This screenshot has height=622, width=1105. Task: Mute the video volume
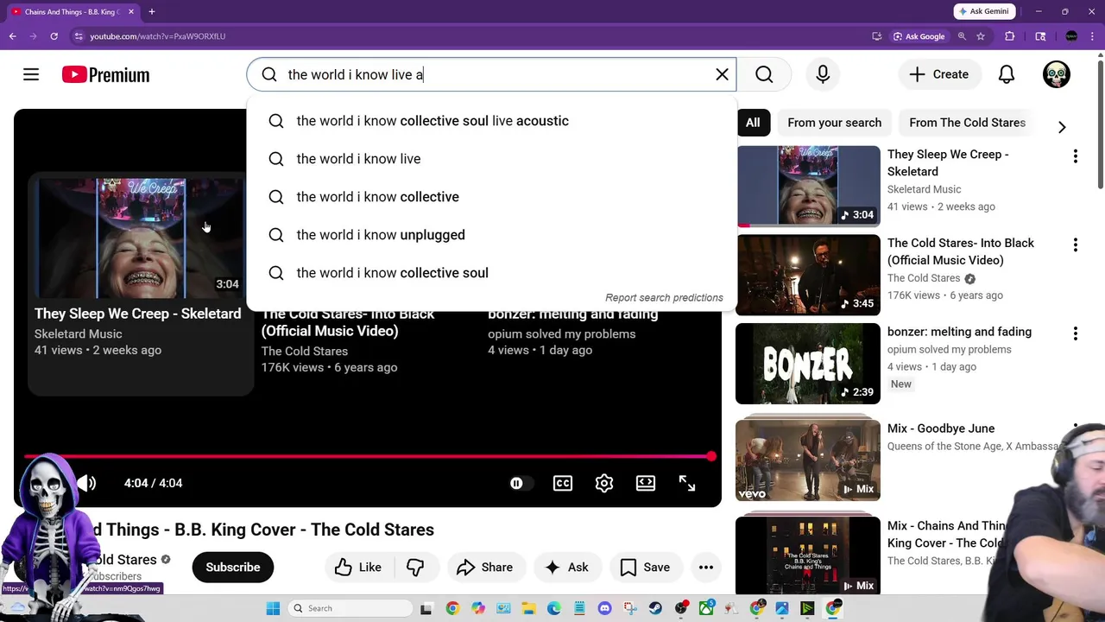pos(87,483)
